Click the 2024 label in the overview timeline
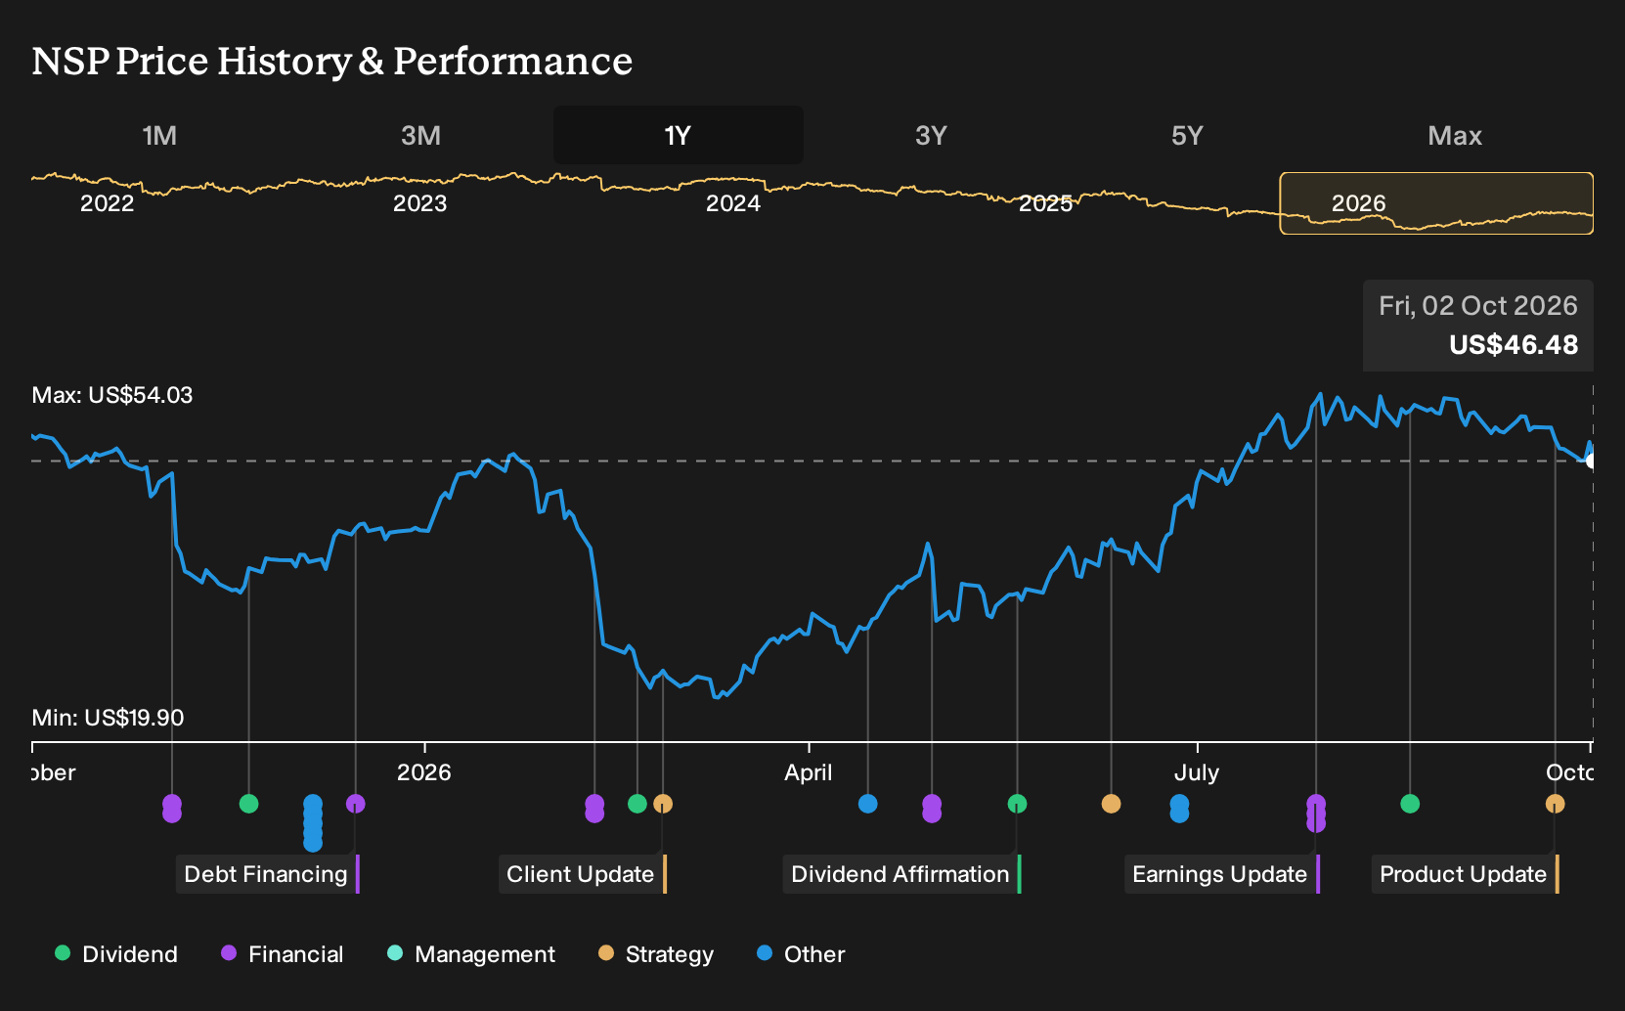 (x=733, y=203)
